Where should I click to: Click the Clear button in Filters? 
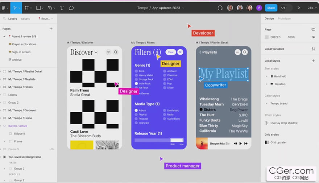click(171, 52)
